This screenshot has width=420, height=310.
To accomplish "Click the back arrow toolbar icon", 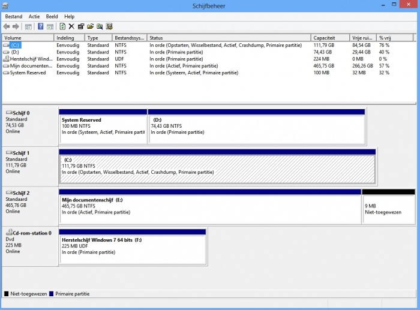I will (x=7, y=26).
